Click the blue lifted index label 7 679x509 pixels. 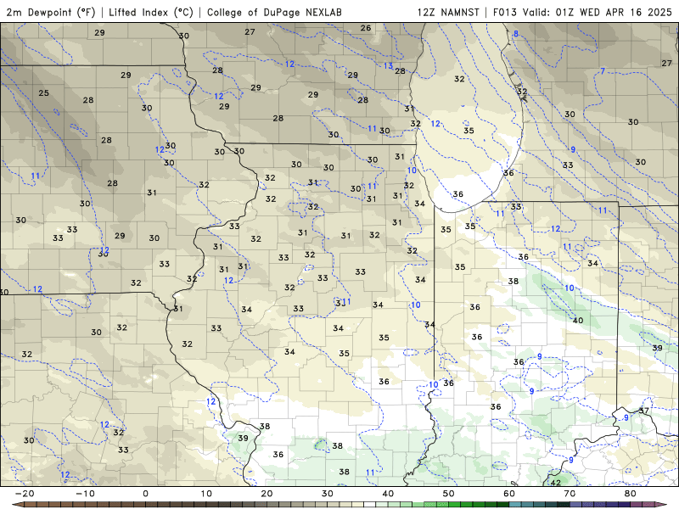603,71
